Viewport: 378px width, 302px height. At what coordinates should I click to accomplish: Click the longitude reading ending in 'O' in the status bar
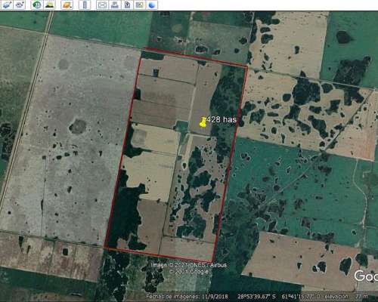[300, 296]
